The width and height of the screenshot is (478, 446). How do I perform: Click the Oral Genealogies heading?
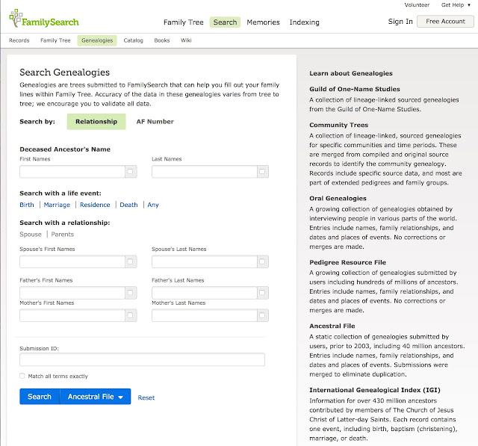(x=338, y=199)
